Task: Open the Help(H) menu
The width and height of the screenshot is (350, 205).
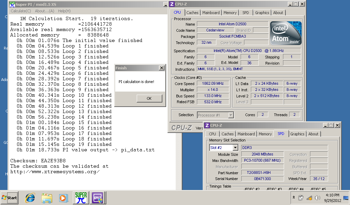Action: click(x=64, y=11)
